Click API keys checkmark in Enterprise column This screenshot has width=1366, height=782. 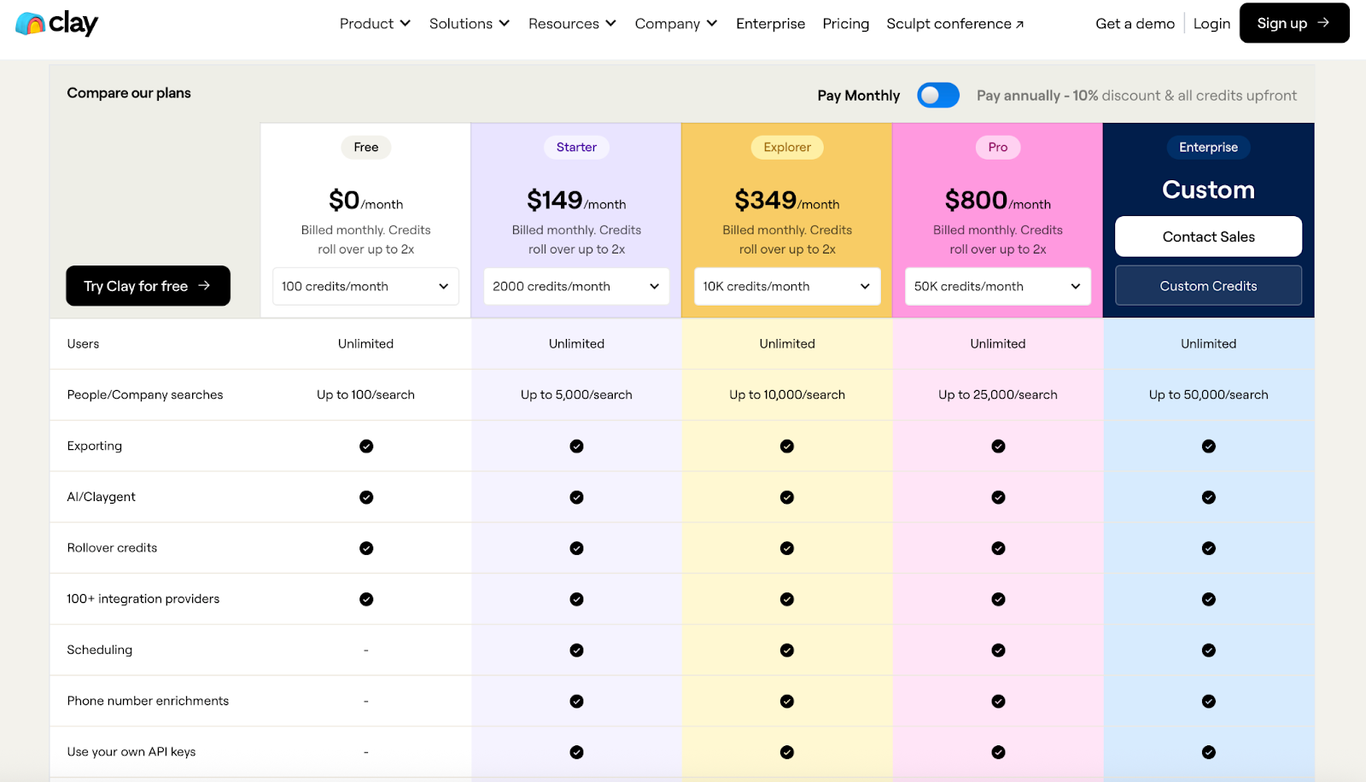pyautogui.click(x=1209, y=752)
